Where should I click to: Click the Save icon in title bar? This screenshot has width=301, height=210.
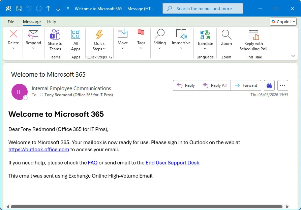click(19, 8)
